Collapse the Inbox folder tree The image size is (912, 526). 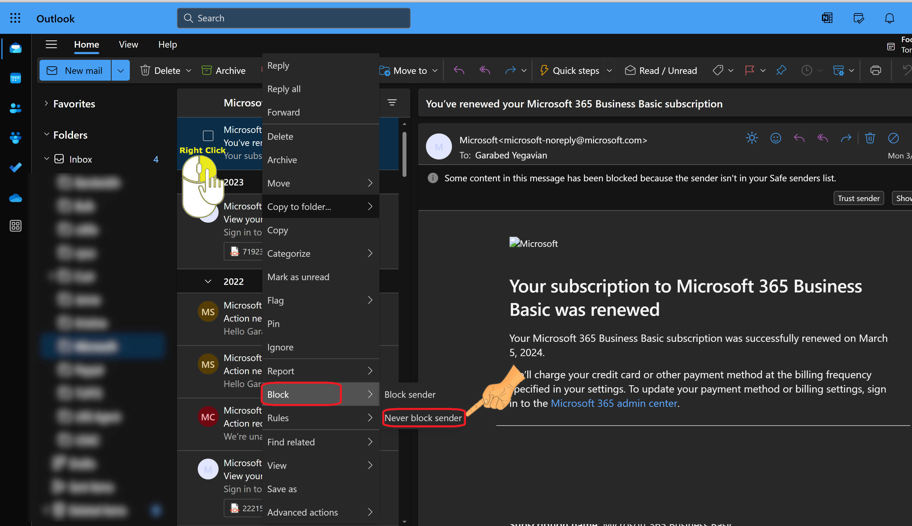tap(46, 159)
